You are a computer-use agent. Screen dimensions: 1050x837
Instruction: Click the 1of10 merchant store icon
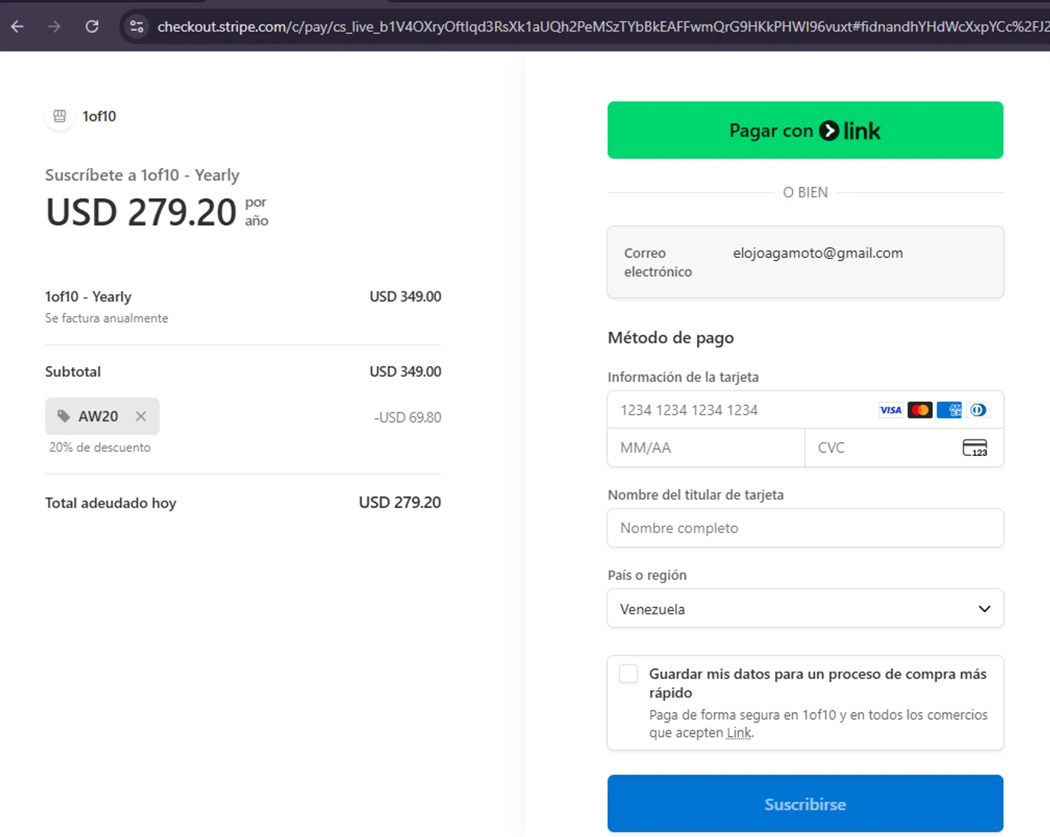coord(60,116)
